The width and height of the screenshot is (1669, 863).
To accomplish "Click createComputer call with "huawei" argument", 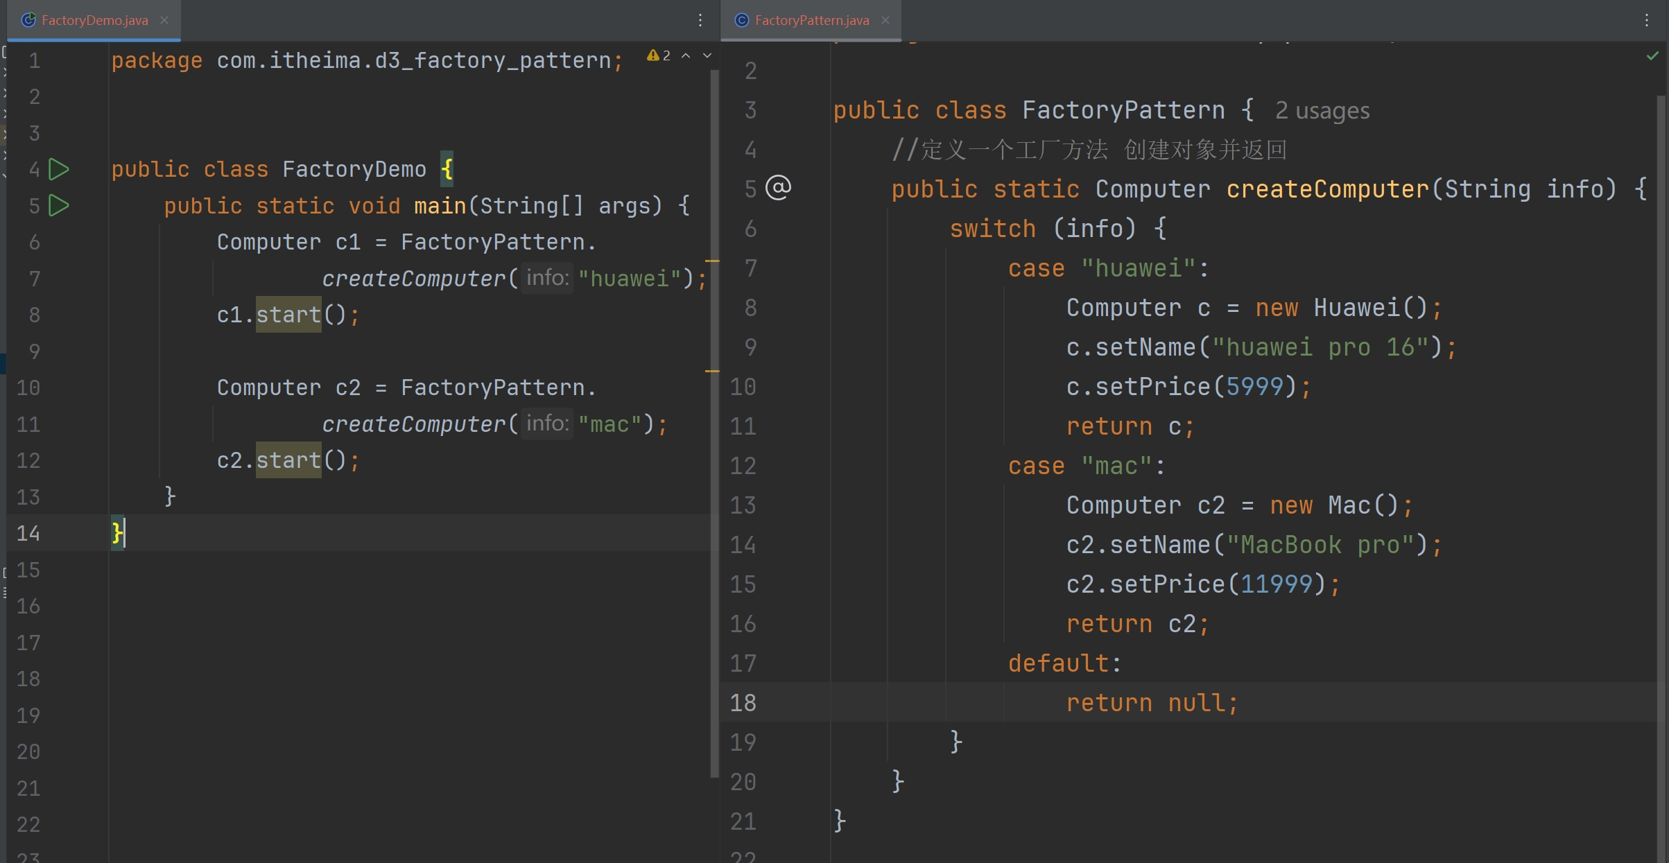I will (x=414, y=279).
